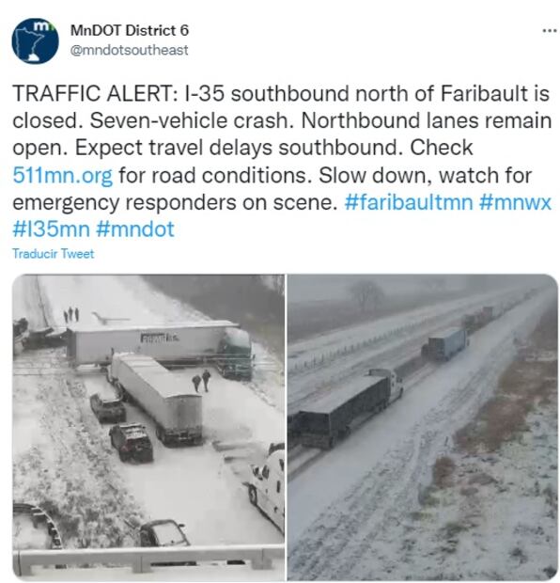The height and width of the screenshot is (583, 560).
Task: Select the #I35mn hashtag
Action: click(51, 229)
